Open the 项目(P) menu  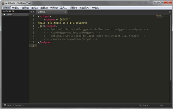click(x=73, y=8)
